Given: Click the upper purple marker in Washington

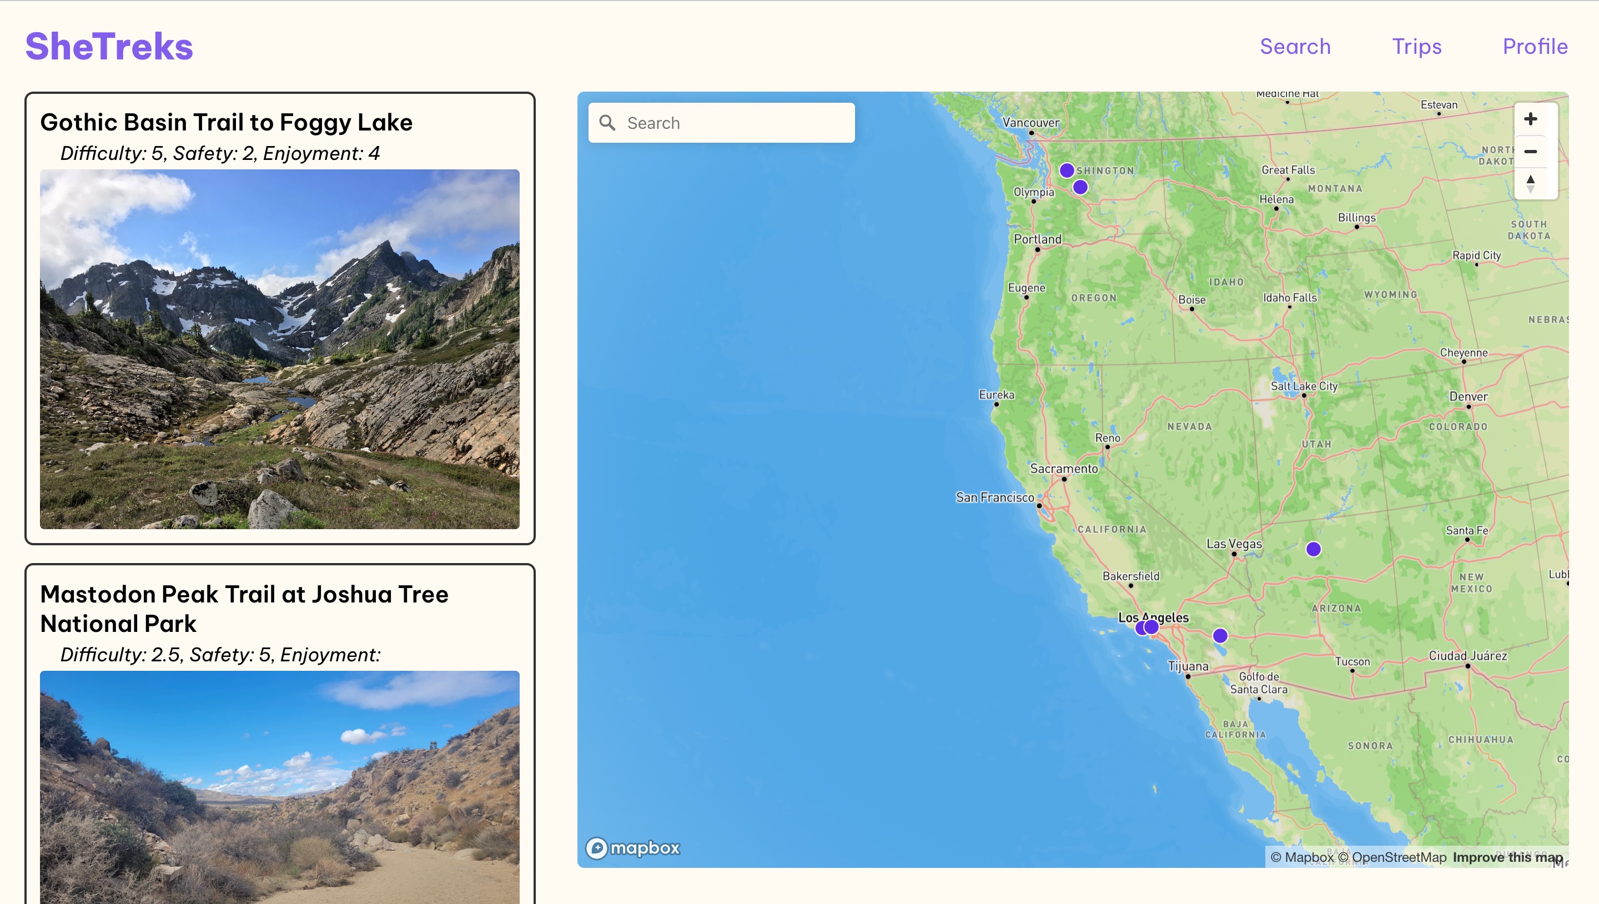Looking at the screenshot, I should tap(1067, 170).
